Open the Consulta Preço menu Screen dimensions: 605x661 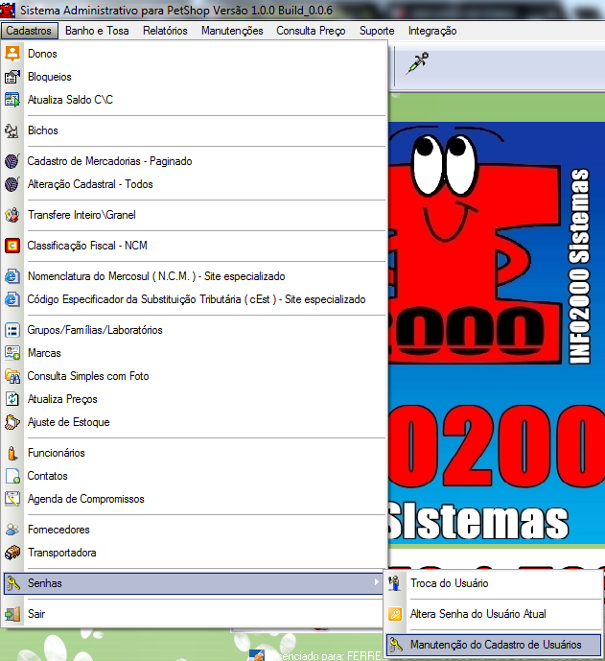tap(311, 31)
